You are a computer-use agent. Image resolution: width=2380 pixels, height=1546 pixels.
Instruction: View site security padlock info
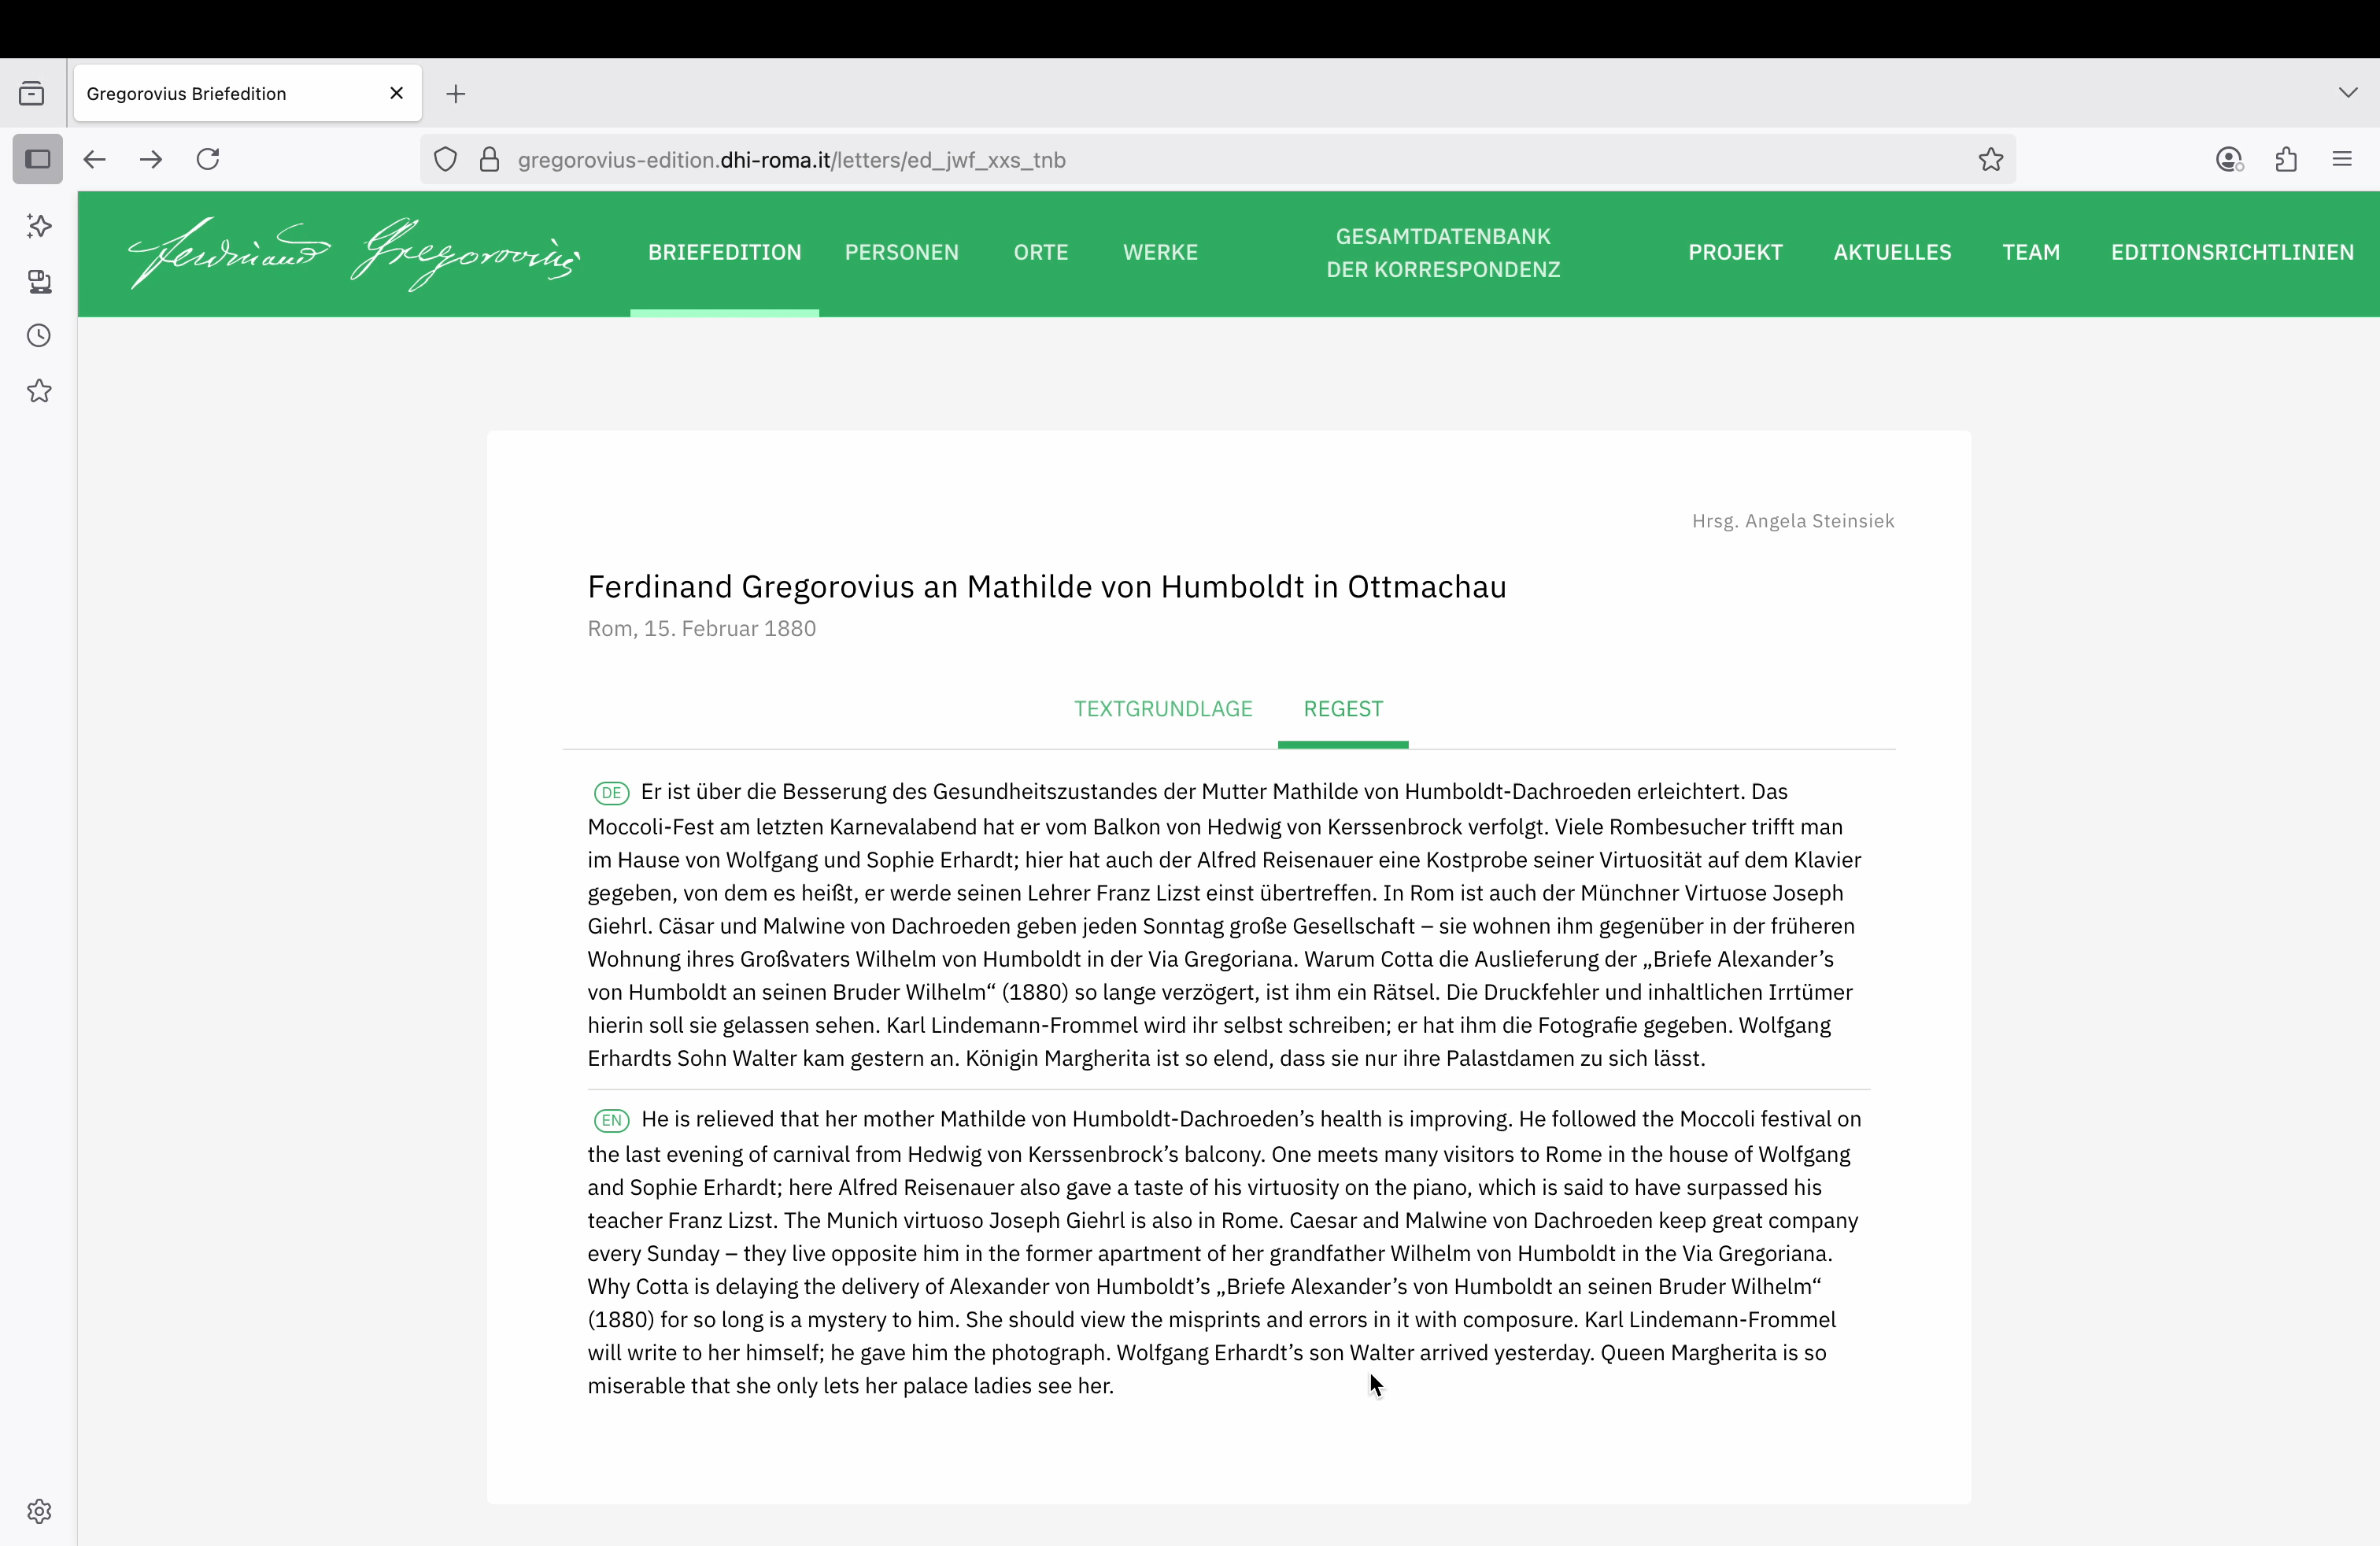click(x=490, y=160)
